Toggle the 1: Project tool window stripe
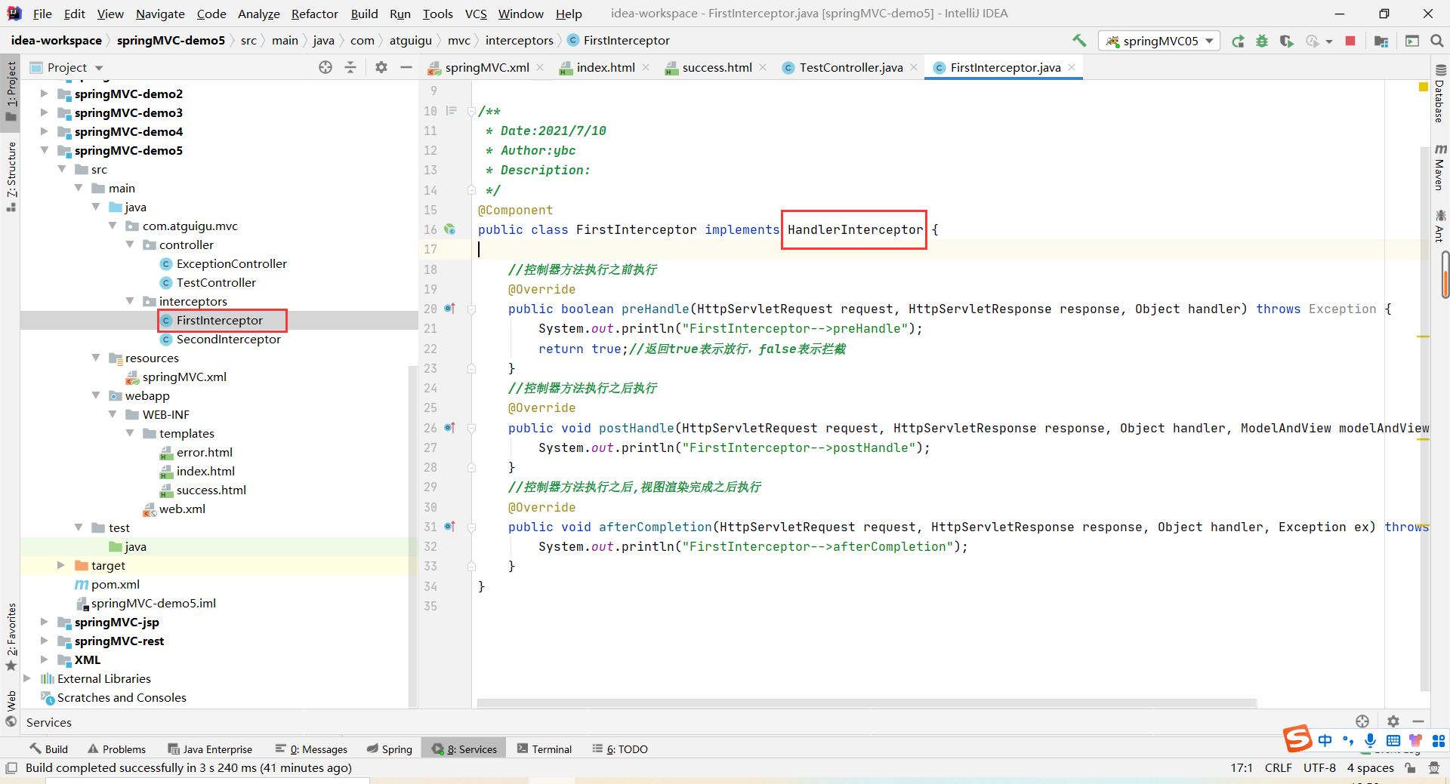Image resolution: width=1450 pixels, height=784 pixels. [11, 91]
